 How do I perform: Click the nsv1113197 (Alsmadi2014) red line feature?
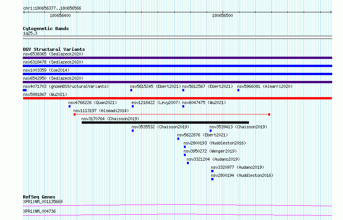[x=172, y=114]
